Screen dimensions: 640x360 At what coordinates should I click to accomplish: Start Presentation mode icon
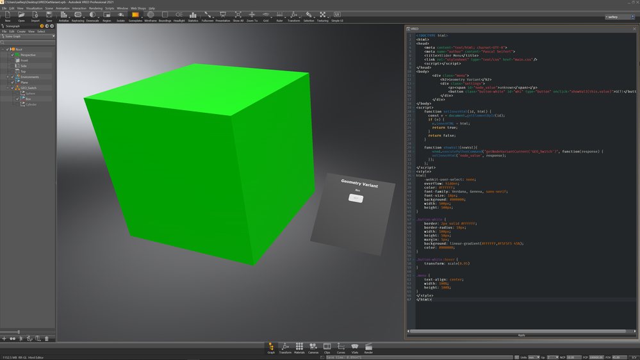point(222,15)
